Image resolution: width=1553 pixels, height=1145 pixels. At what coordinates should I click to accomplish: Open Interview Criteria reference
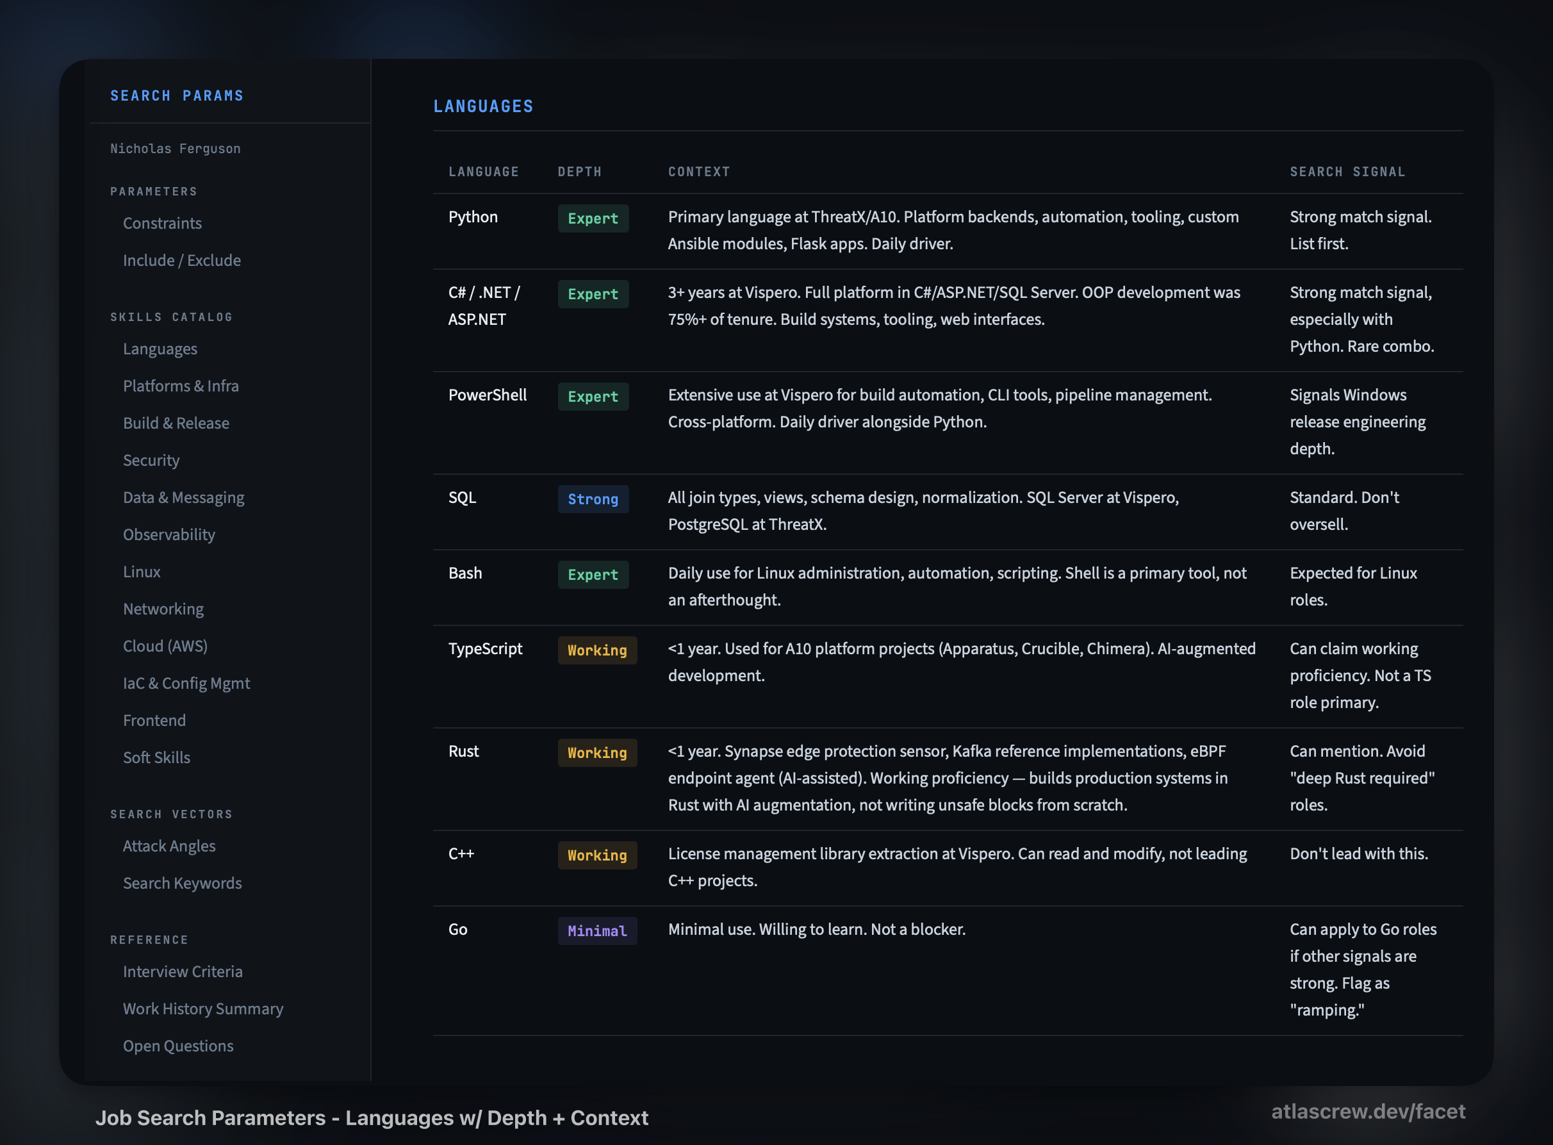pos(183,972)
